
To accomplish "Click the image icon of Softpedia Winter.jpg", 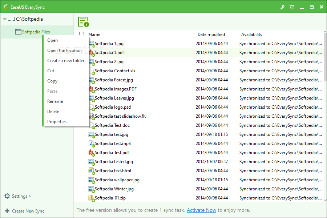I will click(91, 189).
